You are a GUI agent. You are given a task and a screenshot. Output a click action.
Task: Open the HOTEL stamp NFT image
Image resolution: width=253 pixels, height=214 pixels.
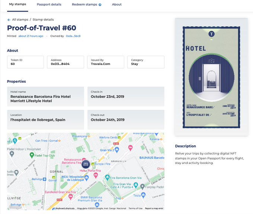[211, 77]
